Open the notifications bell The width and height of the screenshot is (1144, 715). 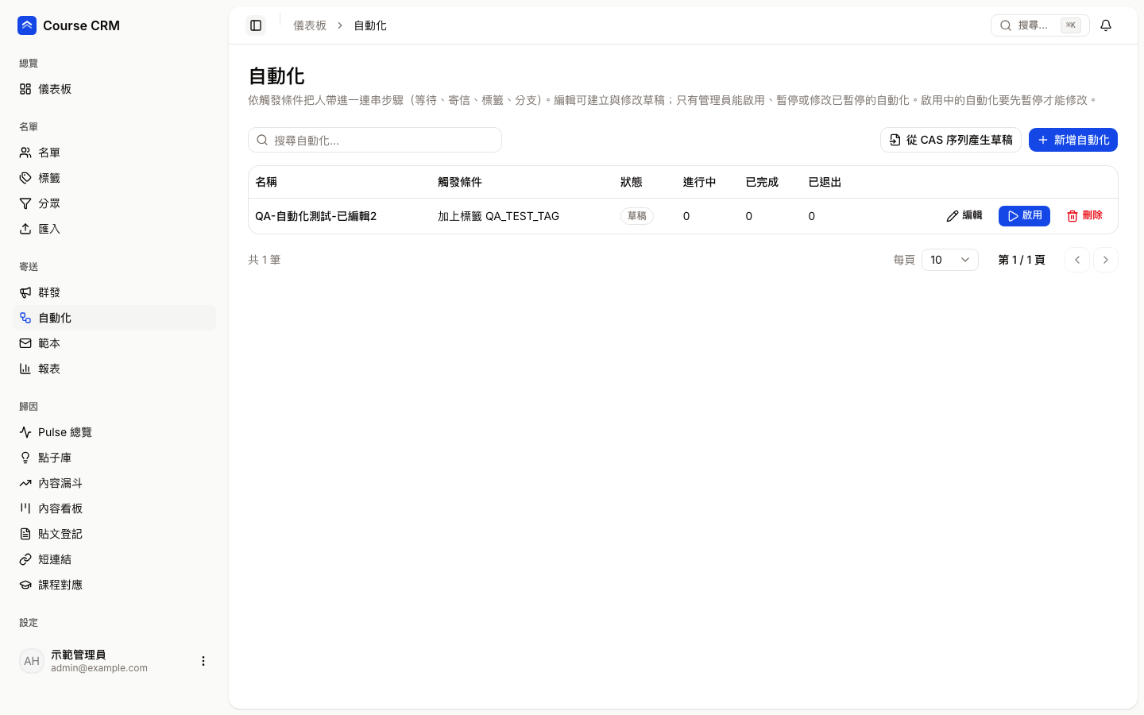click(1106, 25)
